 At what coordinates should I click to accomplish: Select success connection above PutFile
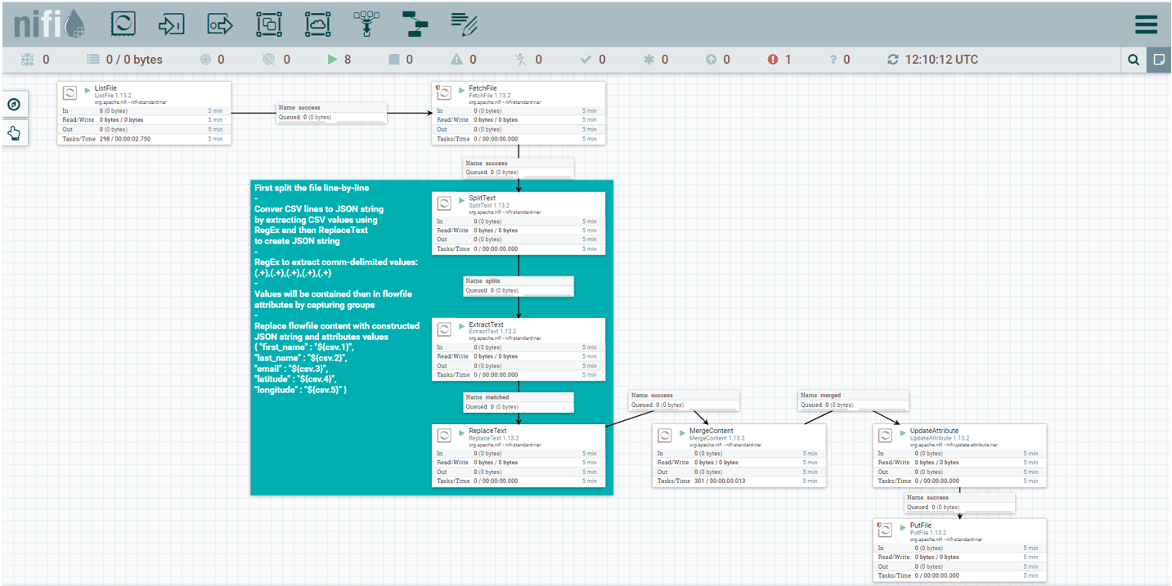coord(959,503)
